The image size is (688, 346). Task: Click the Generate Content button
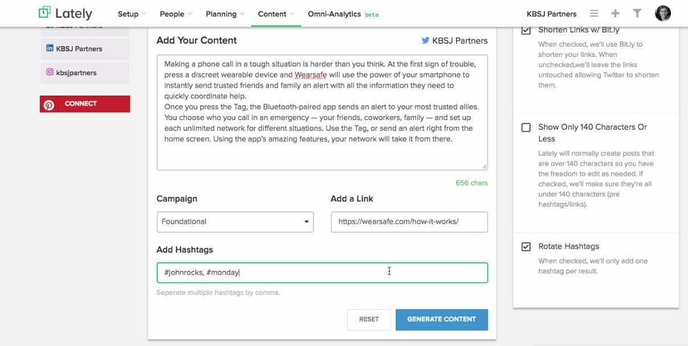click(x=441, y=319)
